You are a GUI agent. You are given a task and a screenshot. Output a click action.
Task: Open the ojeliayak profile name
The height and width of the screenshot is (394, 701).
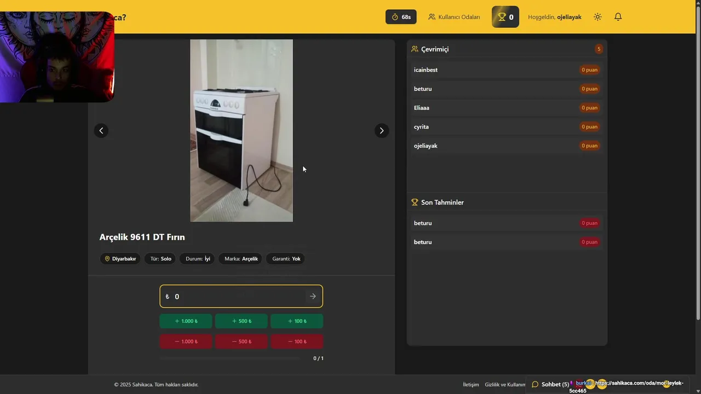click(569, 17)
